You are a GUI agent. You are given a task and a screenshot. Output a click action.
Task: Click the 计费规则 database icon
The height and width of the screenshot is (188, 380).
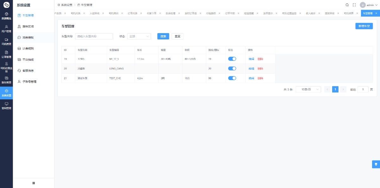pyautogui.click(x=19, y=49)
